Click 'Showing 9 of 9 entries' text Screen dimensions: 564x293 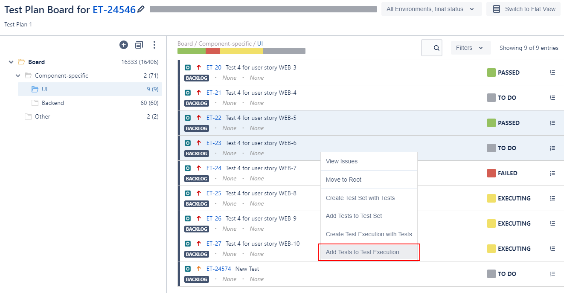[529, 48]
